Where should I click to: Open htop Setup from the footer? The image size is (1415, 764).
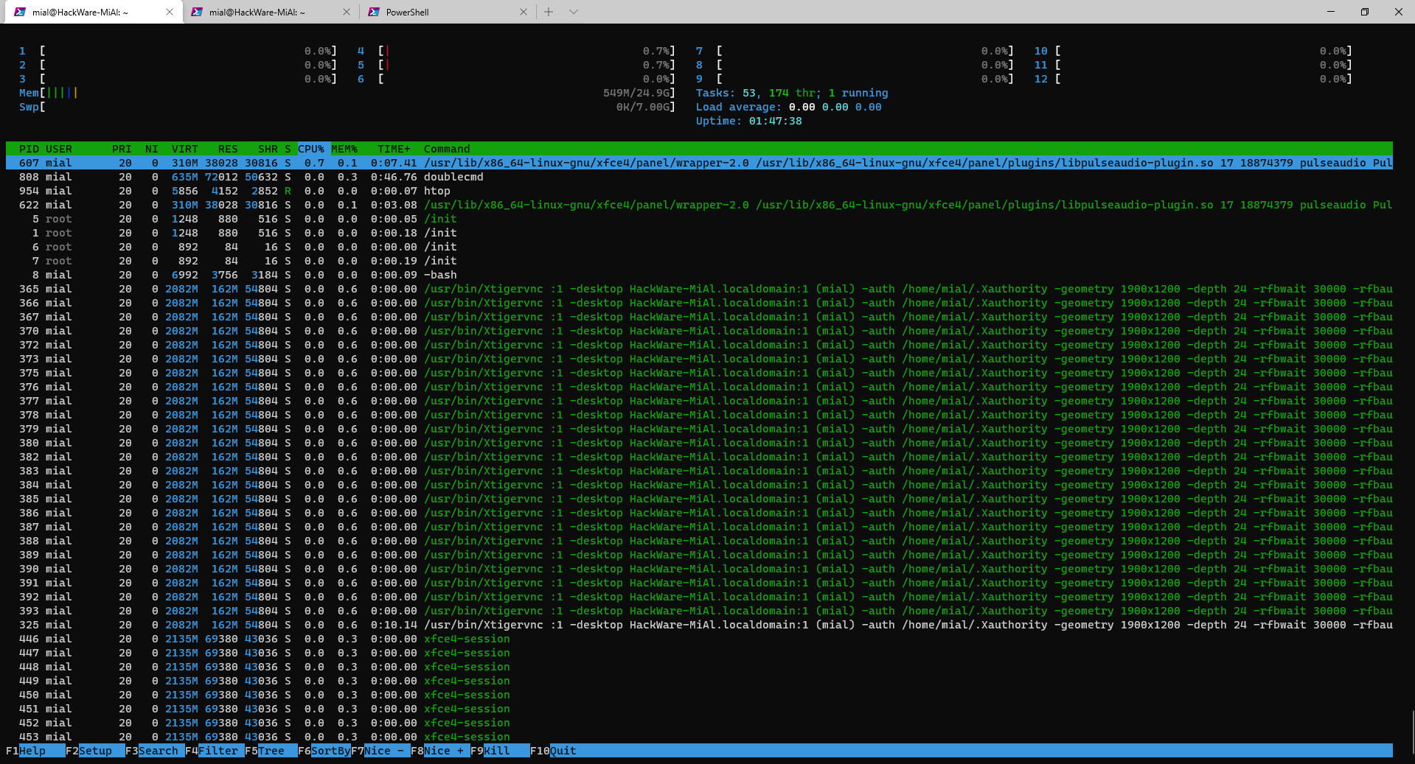[x=95, y=751]
